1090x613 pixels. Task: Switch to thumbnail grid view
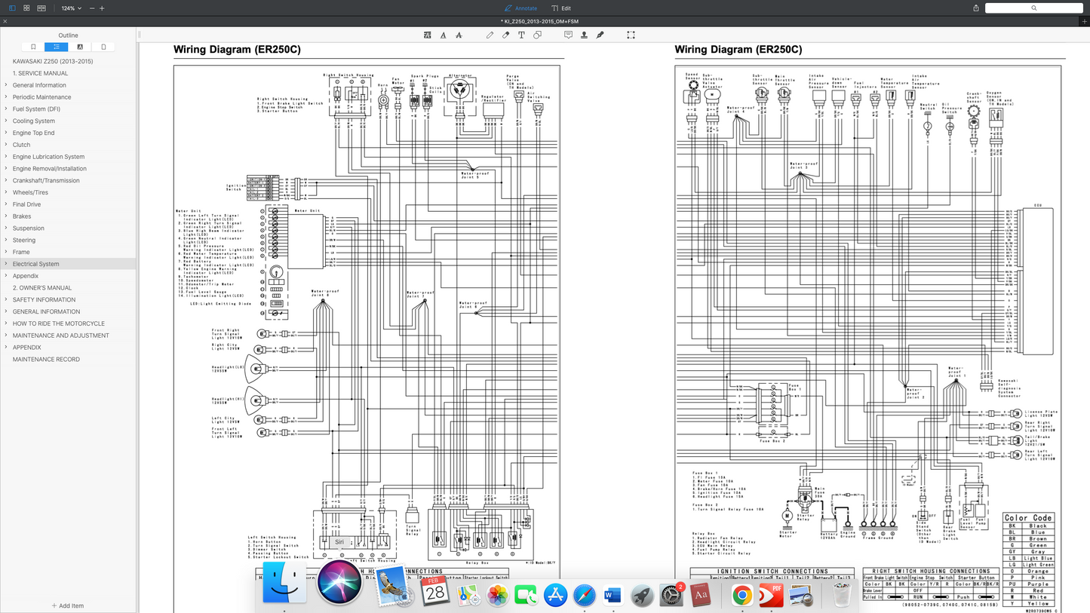click(26, 8)
